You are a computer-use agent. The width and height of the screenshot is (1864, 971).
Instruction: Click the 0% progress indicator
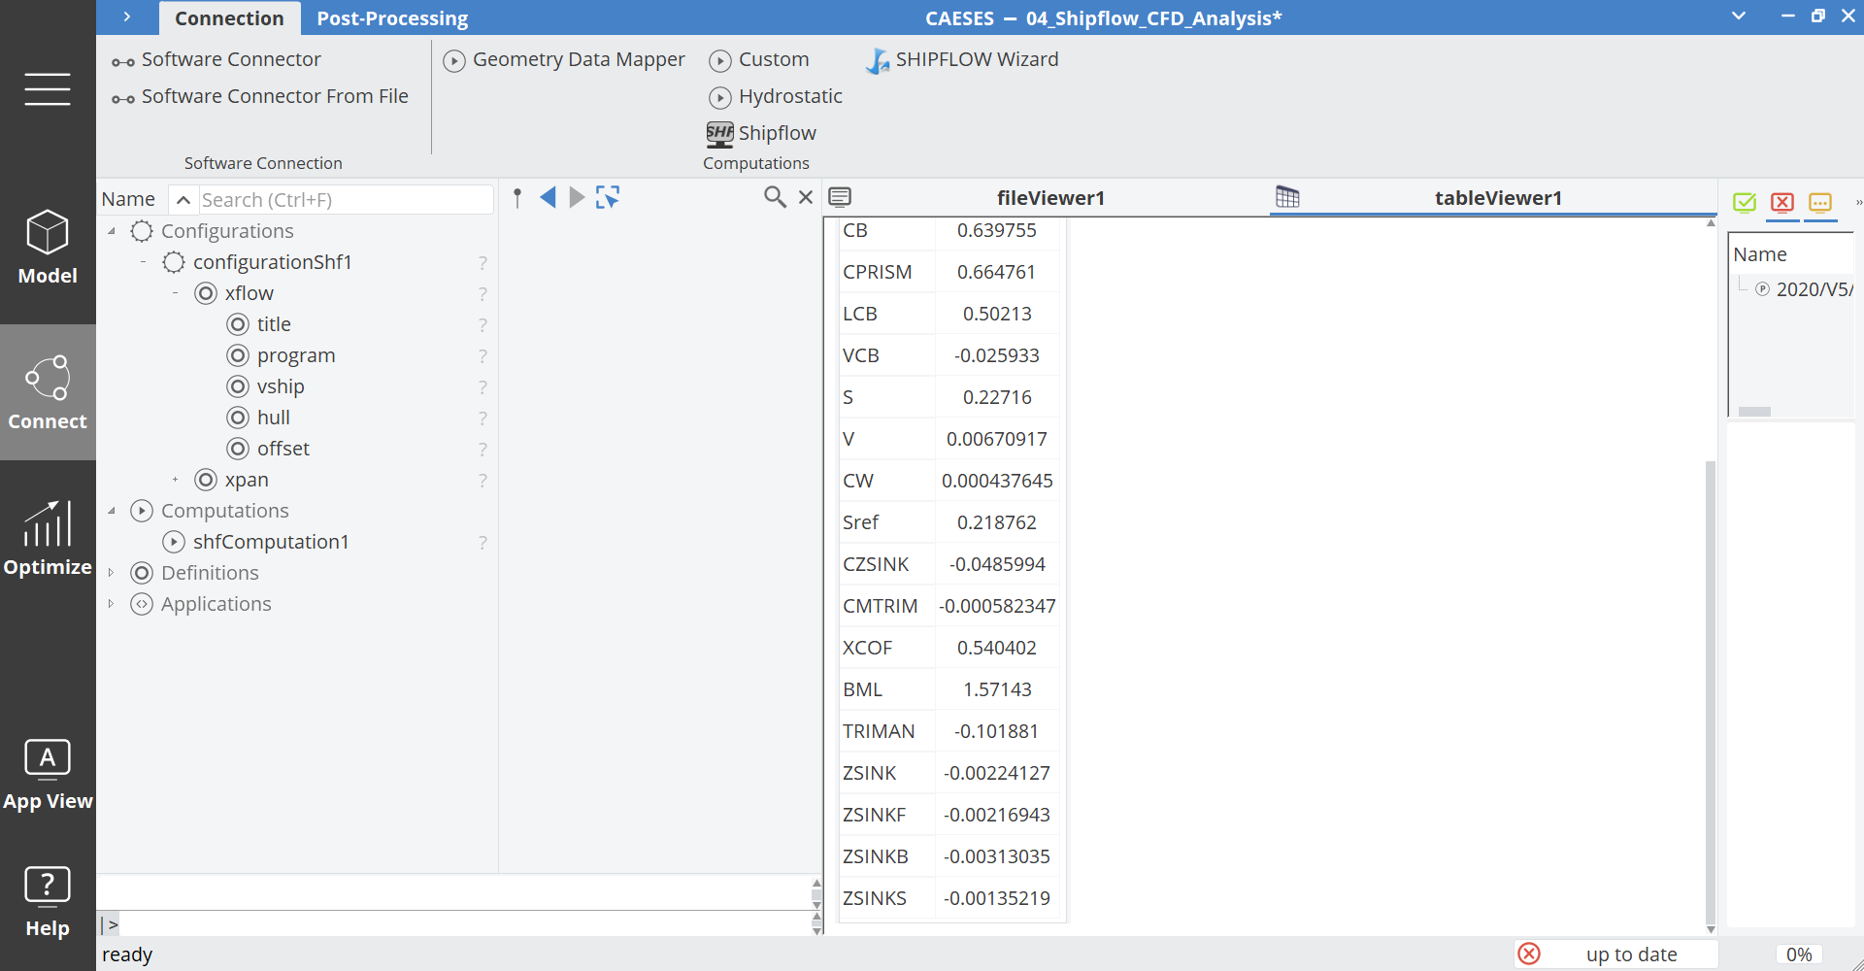click(x=1799, y=954)
